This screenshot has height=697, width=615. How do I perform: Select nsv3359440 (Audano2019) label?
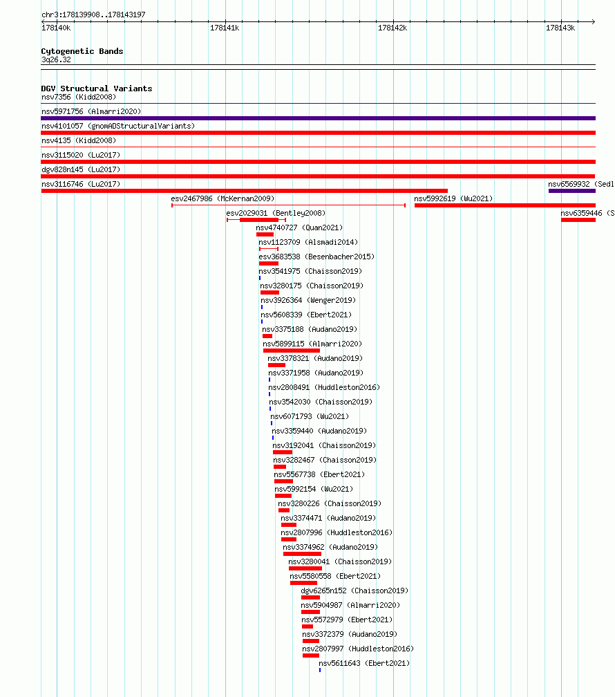click(319, 431)
